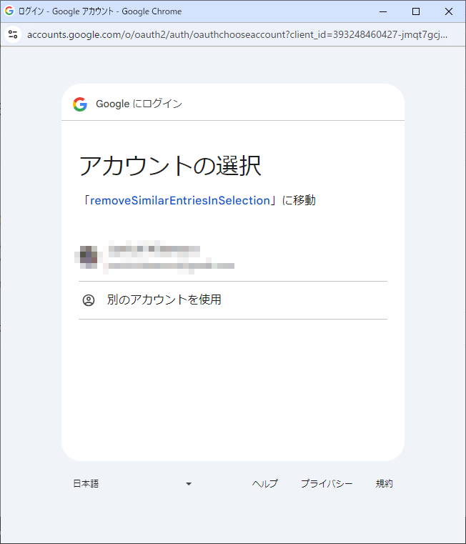Open the 日本語 language dropdown

pos(132,484)
